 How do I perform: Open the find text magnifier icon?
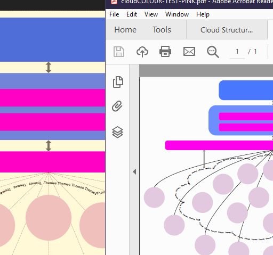pos(213,52)
